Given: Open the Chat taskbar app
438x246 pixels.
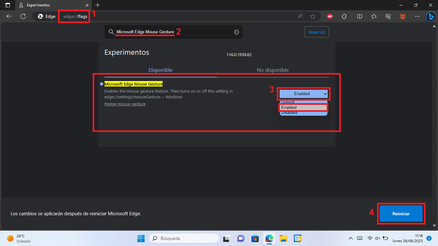Looking at the screenshot, I should (x=241, y=238).
